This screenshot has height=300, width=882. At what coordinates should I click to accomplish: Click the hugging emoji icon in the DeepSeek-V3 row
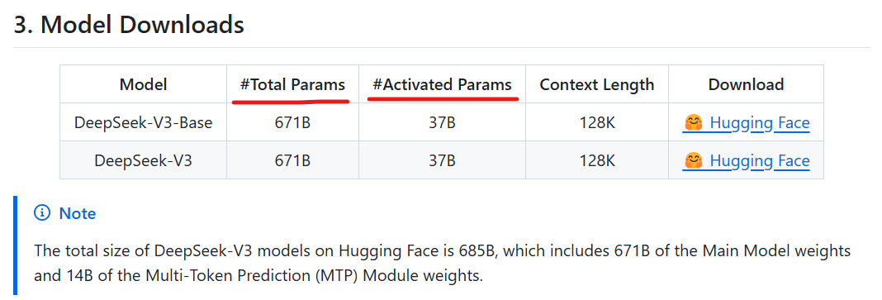693,160
